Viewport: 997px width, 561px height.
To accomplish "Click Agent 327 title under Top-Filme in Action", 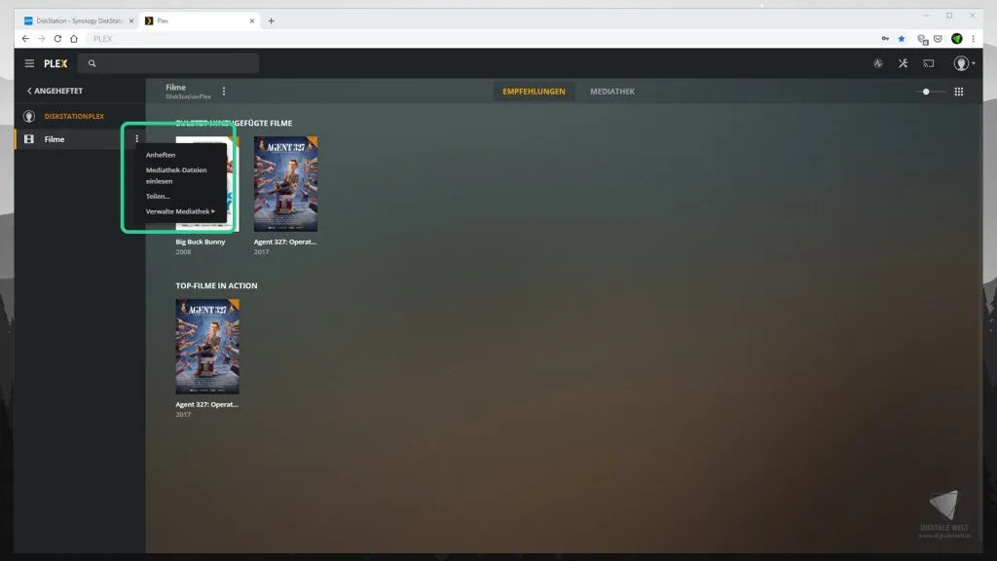I will pyautogui.click(x=206, y=404).
